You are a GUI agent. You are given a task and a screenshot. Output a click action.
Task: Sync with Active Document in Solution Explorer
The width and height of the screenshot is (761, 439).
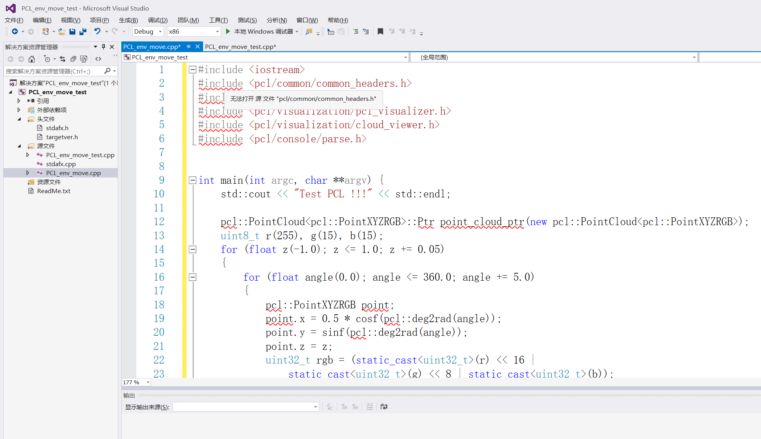pos(63,59)
